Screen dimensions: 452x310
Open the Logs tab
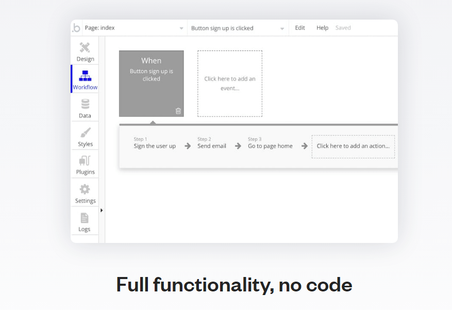(x=85, y=222)
